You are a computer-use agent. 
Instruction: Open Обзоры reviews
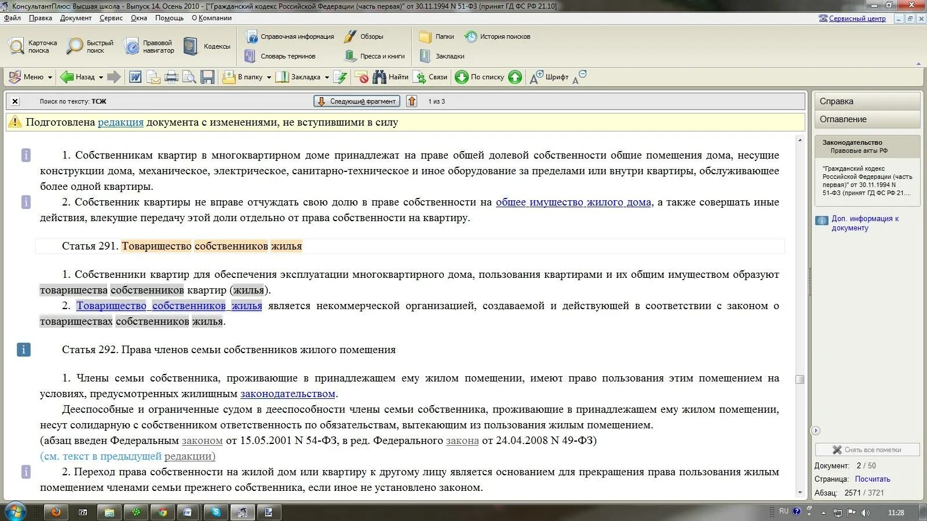[364, 36]
